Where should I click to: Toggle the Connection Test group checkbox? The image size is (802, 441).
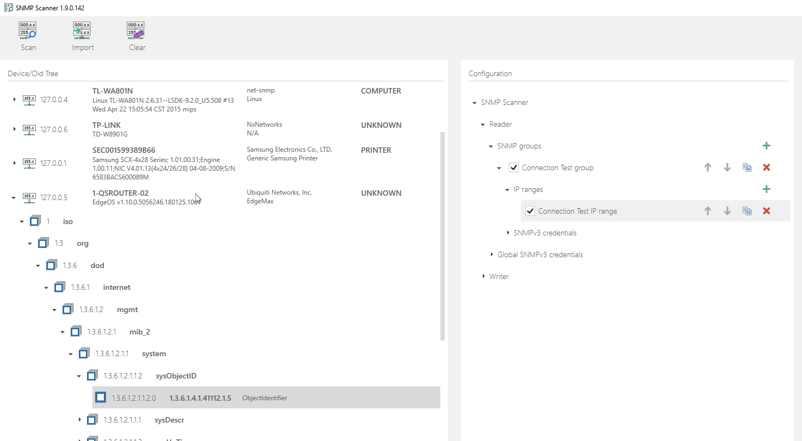(514, 167)
